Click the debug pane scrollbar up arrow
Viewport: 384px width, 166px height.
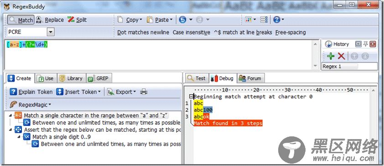pos(373,90)
